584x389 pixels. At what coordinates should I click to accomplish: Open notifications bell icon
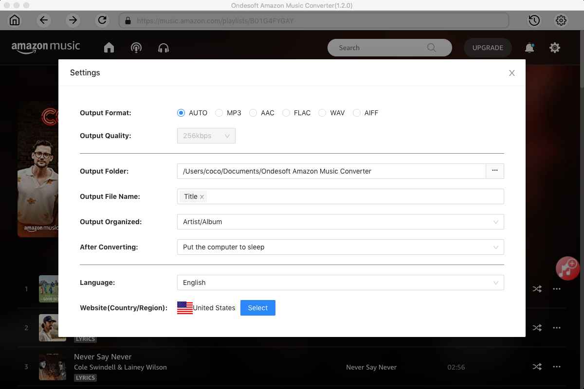point(529,48)
